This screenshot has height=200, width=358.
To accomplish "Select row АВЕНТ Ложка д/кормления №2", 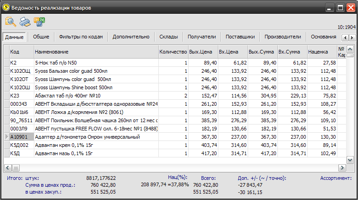I will point(175,112).
